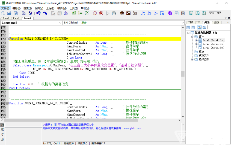Click the 32bit.EXE toolbar button
The width and height of the screenshot is (231, 145).
pyautogui.click(x=215, y=13)
